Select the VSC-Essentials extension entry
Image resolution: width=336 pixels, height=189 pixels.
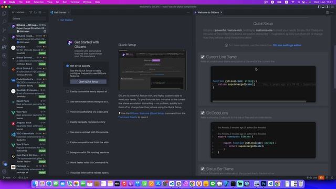(28, 136)
